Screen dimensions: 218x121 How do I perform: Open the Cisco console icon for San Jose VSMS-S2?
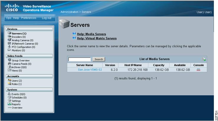pyautogui.click(x=199, y=70)
